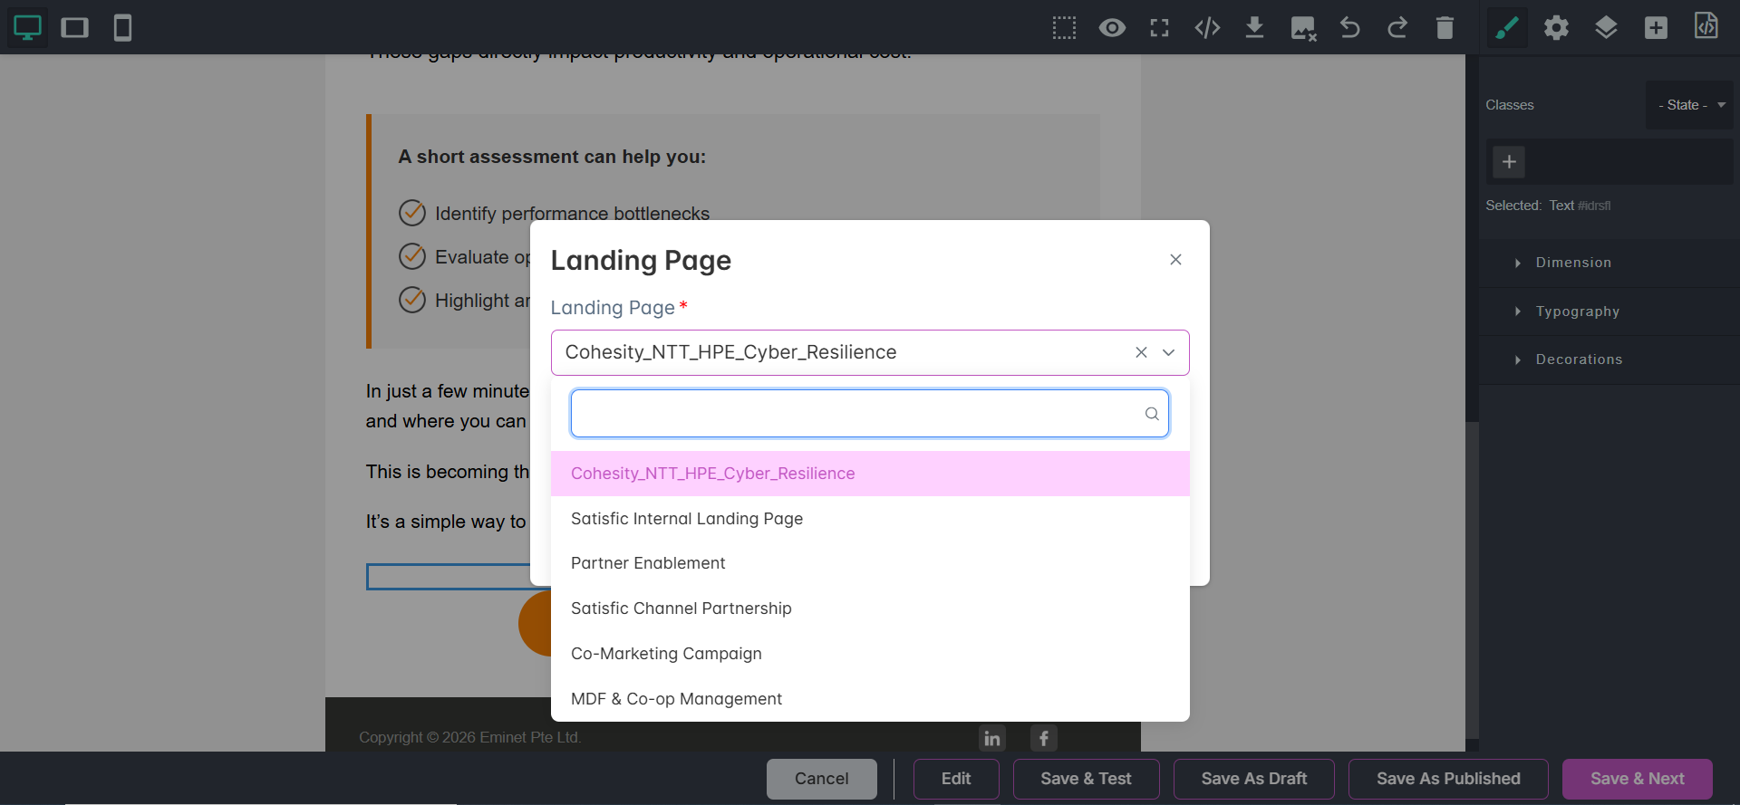Click 'Identify performance bottlenecks' text

tap(572, 214)
